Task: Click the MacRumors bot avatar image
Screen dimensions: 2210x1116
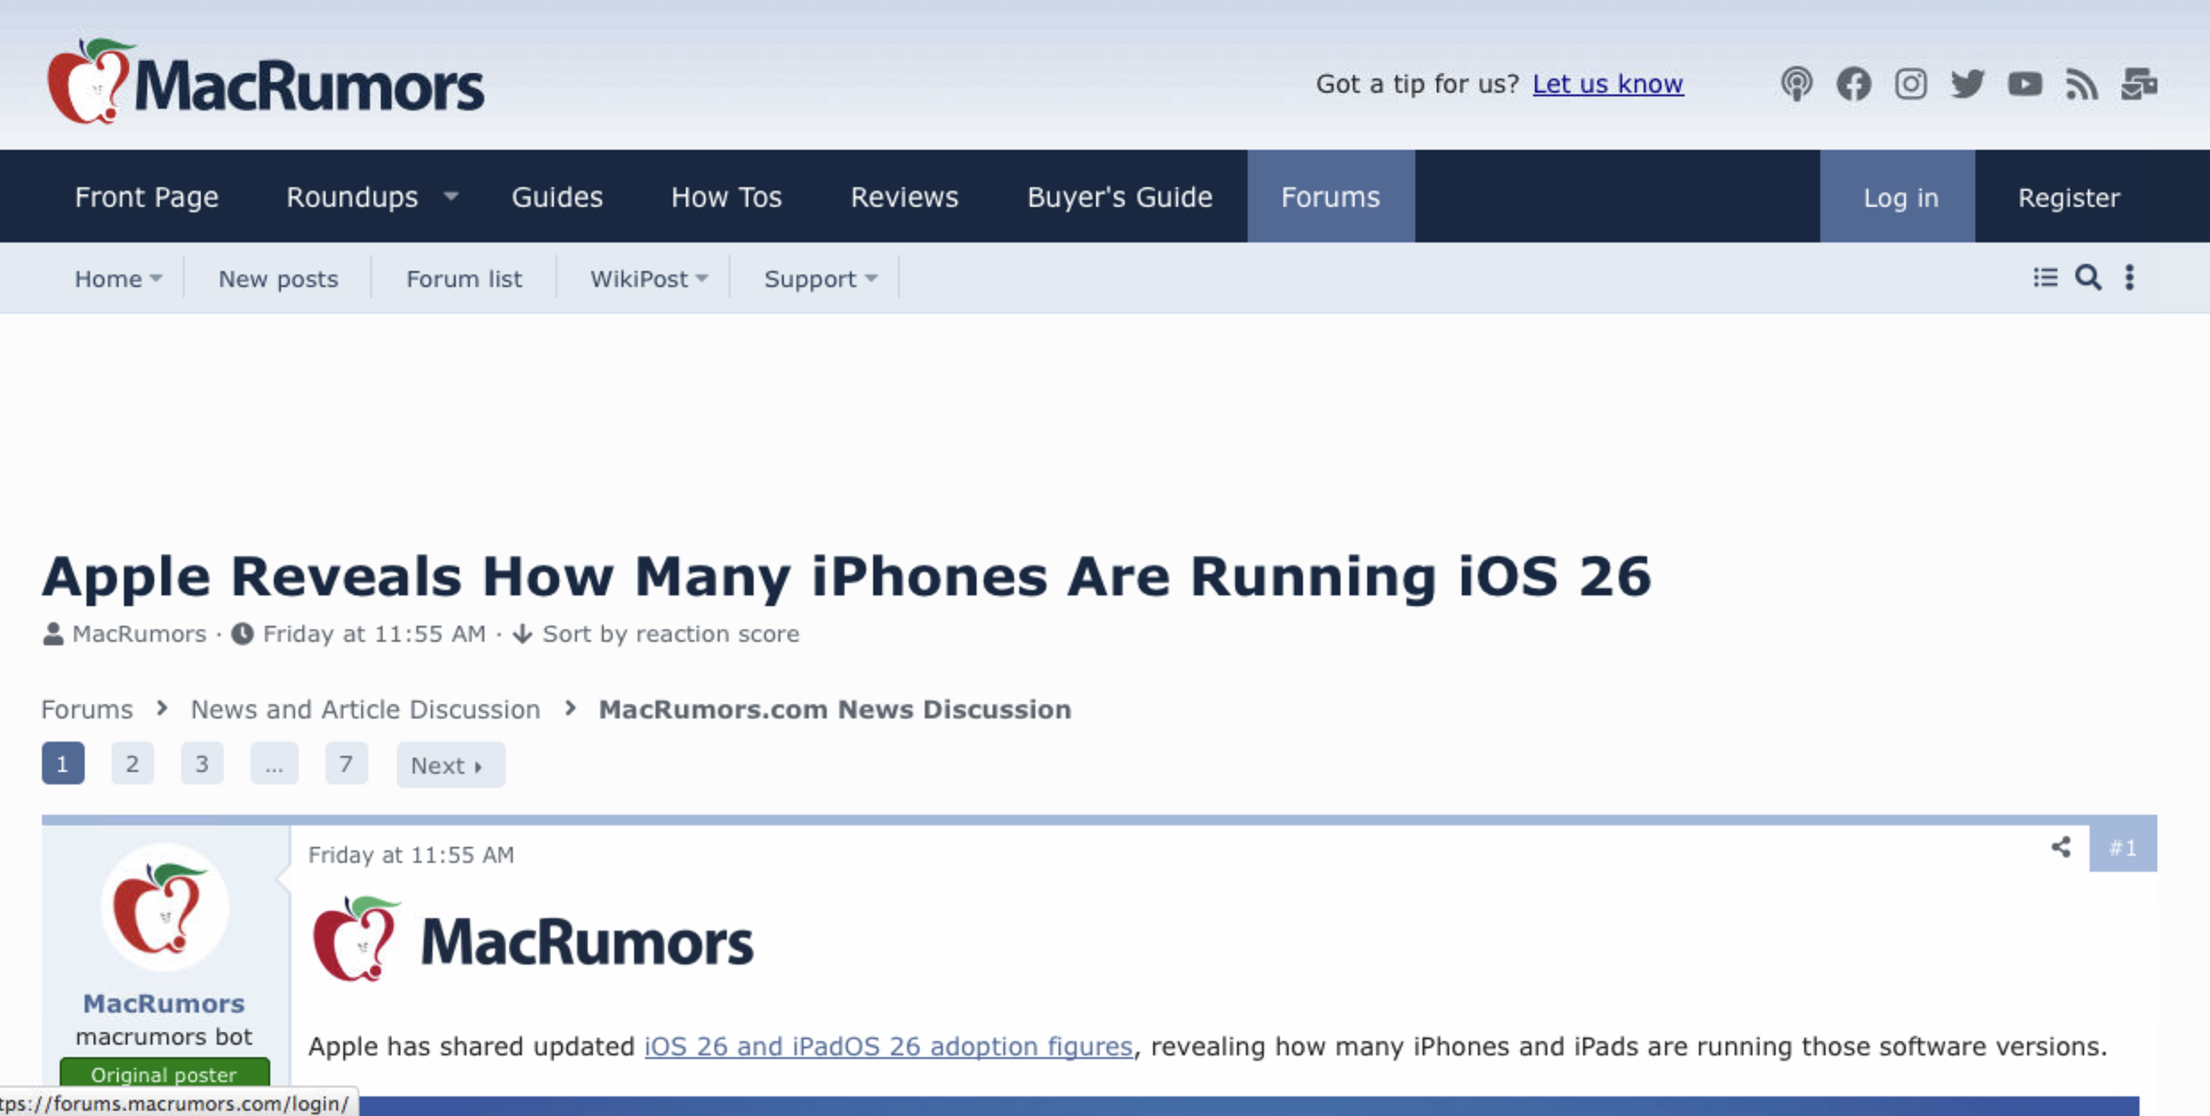Action: (164, 908)
